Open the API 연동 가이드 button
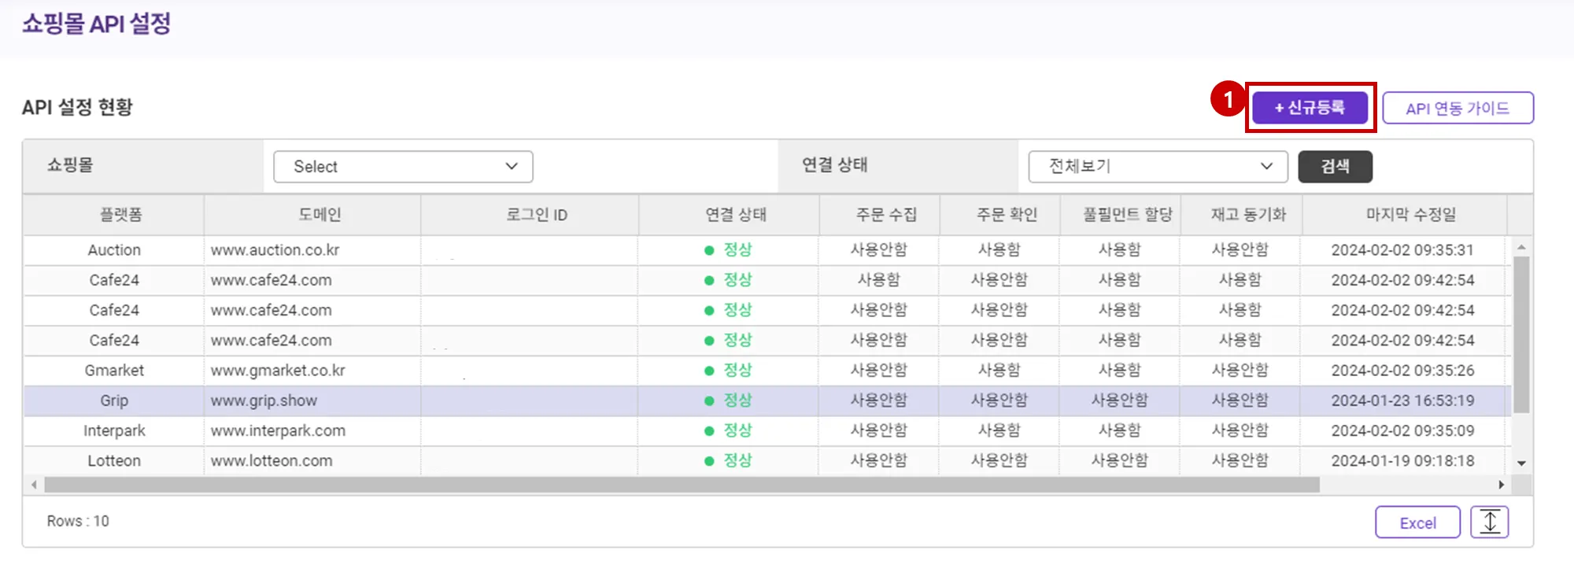 pos(1458,109)
